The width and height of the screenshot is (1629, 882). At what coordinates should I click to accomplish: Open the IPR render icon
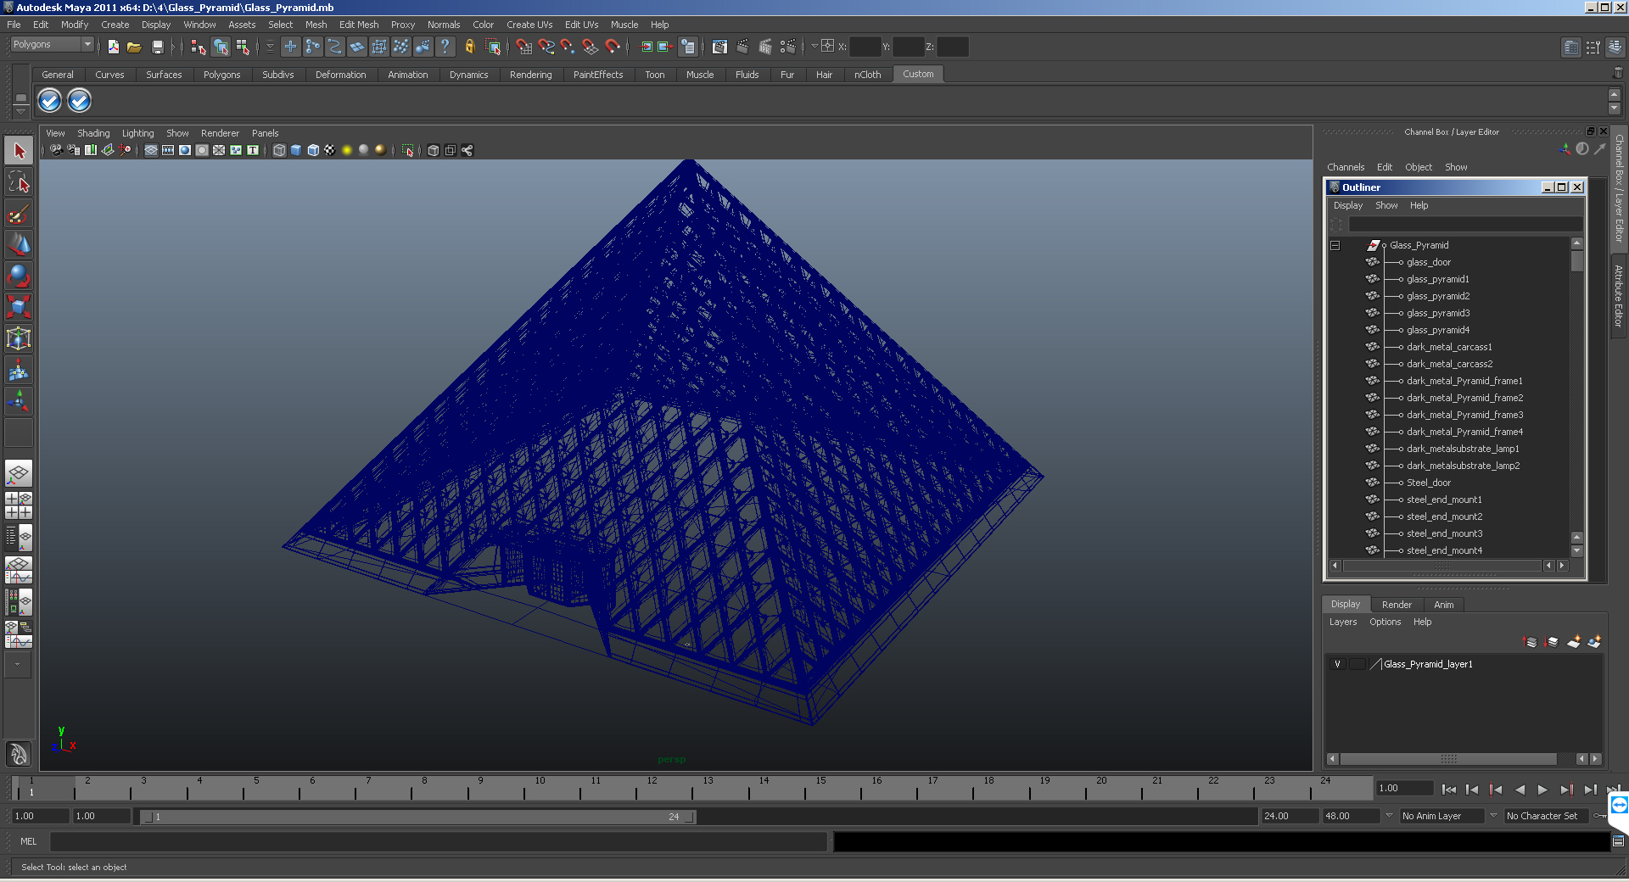(x=765, y=47)
